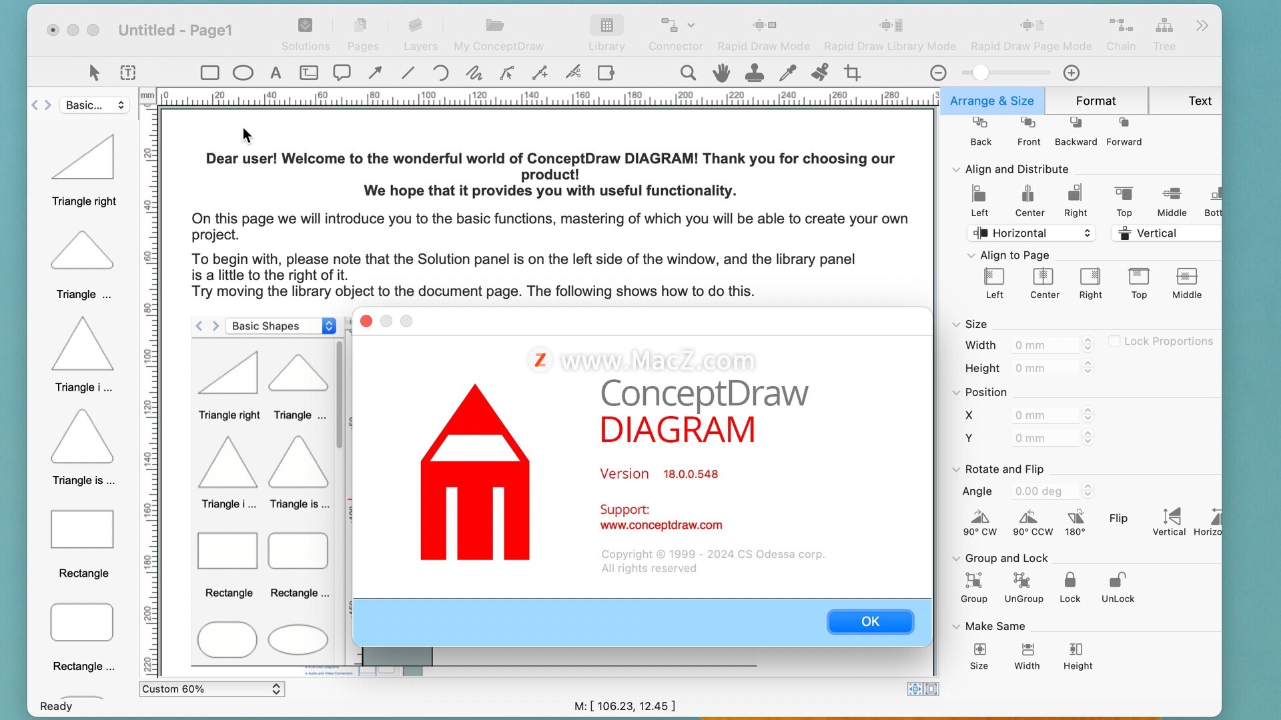
Task: Choose the Text tool (A)
Action: [x=276, y=73]
